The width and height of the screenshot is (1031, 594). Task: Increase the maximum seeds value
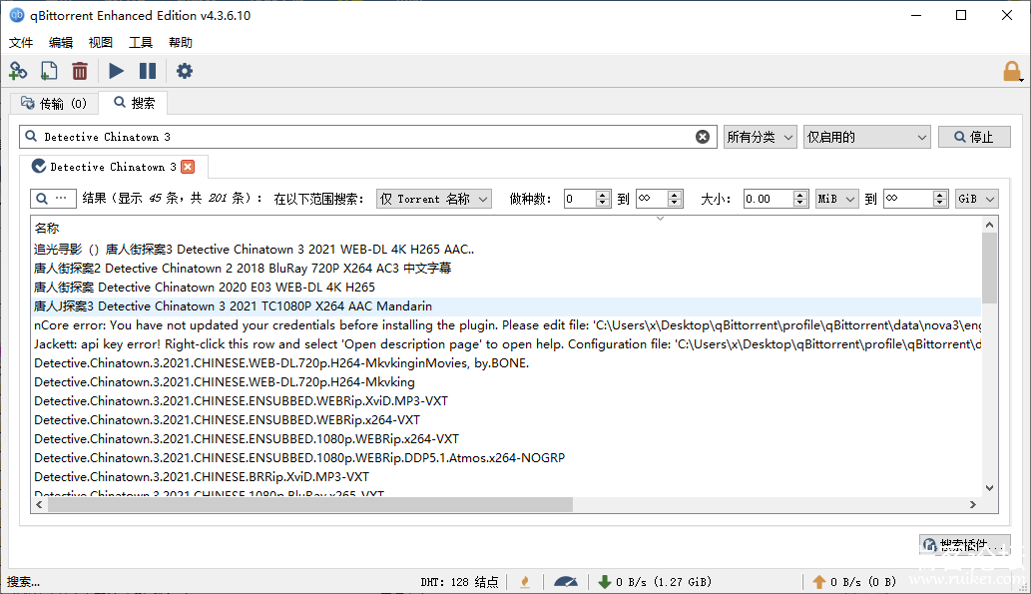click(x=675, y=195)
